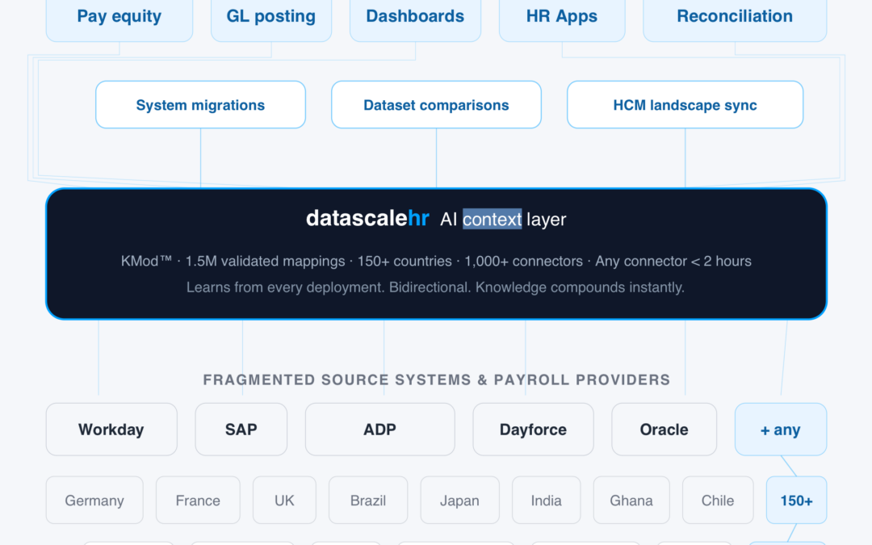Viewport: 872px width, 545px height.
Task: Select the Reconciliation card
Action: pos(734,16)
